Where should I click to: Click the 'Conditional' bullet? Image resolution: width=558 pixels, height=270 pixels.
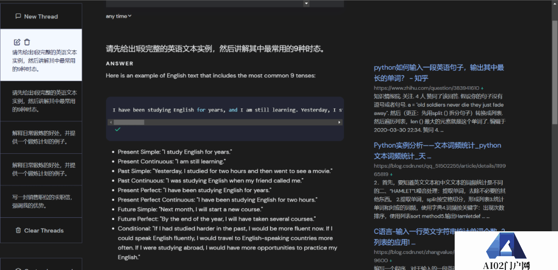coord(227,243)
